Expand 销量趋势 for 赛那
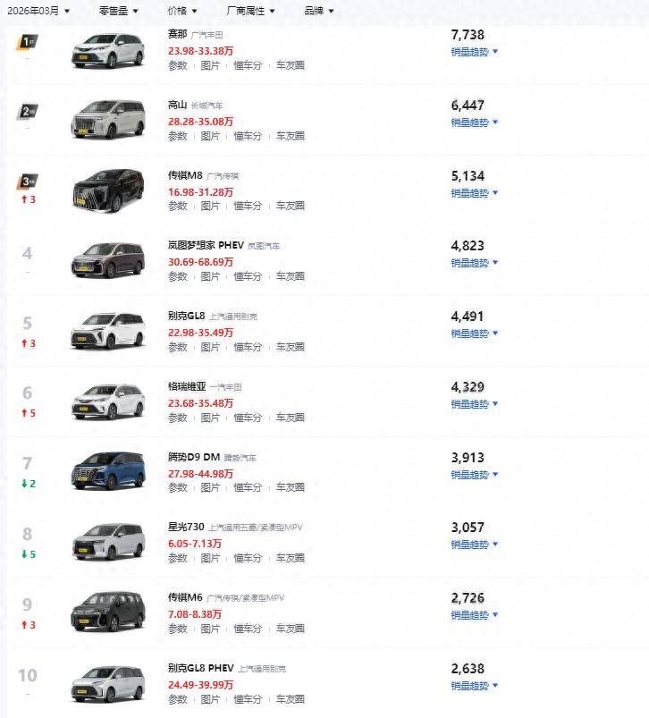 click(474, 52)
